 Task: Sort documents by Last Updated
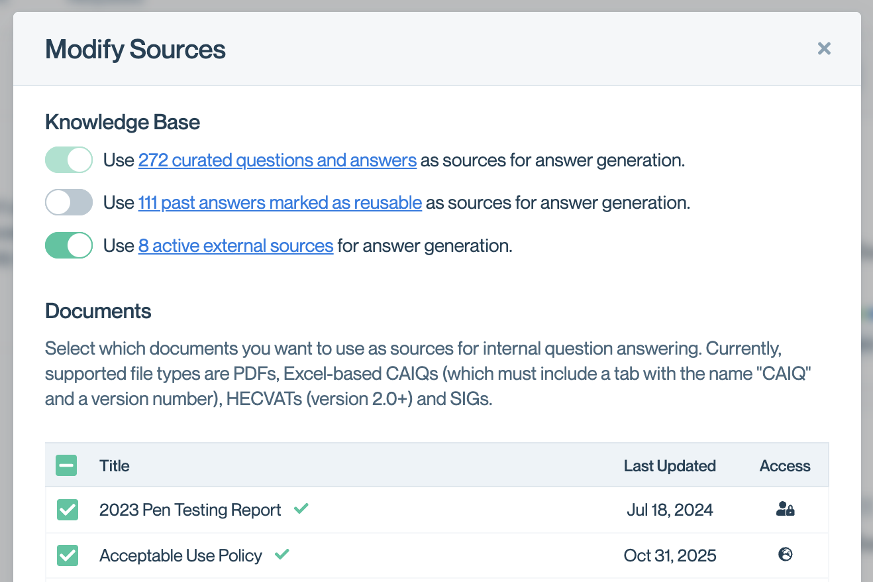(x=670, y=465)
